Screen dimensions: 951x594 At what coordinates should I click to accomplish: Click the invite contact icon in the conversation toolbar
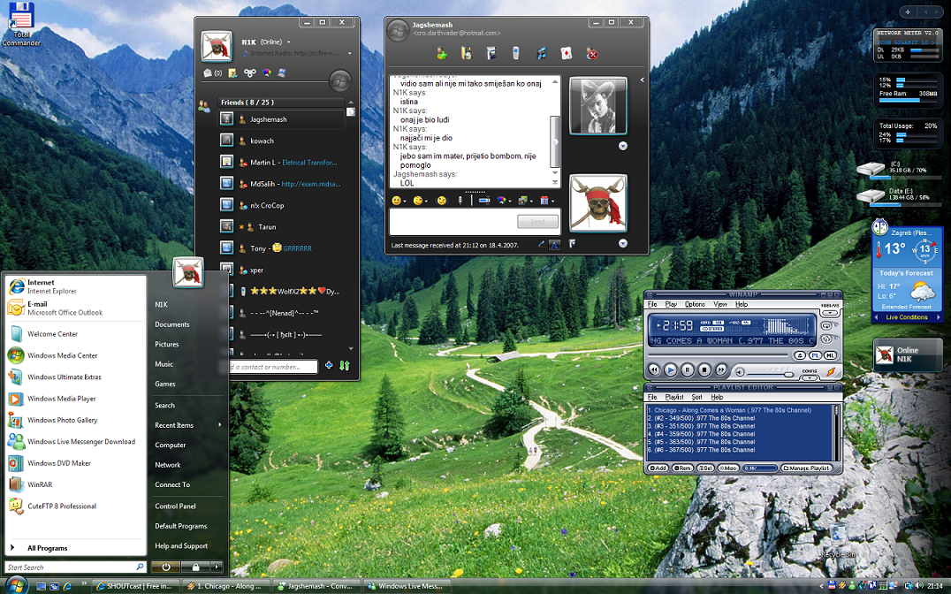[442, 54]
